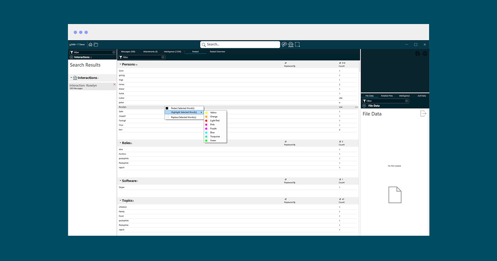Image resolution: width=497 pixels, height=261 pixels.
Task: Open the Related Files tab
Action: pos(387,96)
